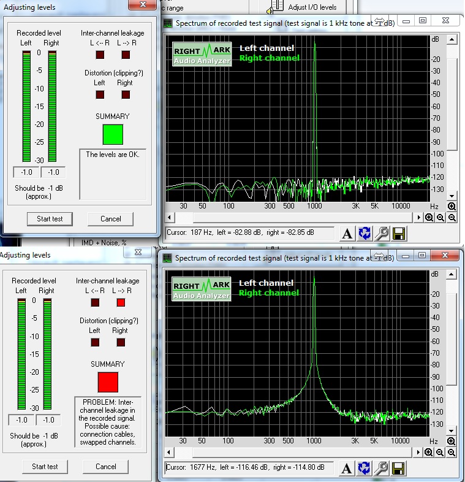The height and width of the screenshot is (482, 465).
Task: Click L-->R leakage indicator in 'levels are OK' dialog
Action: (126, 55)
